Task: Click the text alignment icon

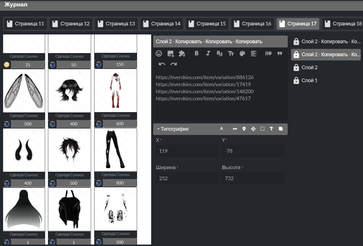Action: (254, 53)
